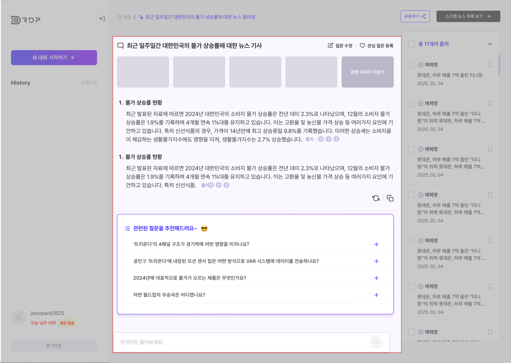Copy the answer with the copy icon
The width and height of the screenshot is (511, 363).
click(390, 198)
